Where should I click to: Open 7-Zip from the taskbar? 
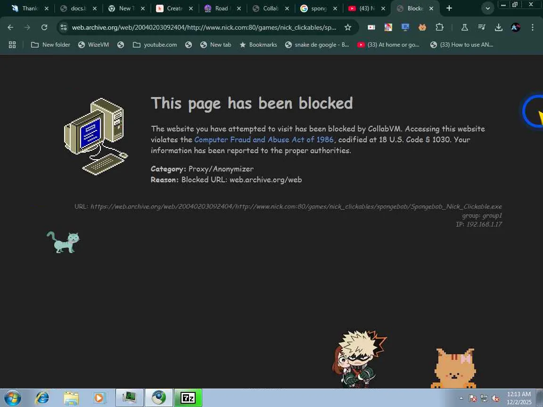click(188, 398)
